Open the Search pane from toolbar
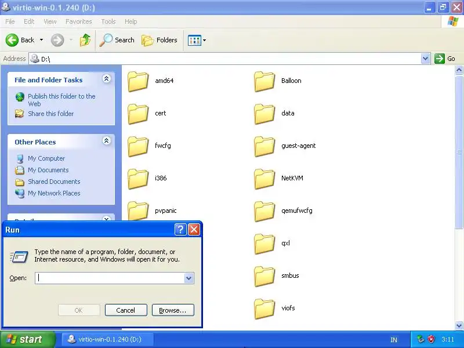This screenshot has height=348, width=464. click(117, 40)
